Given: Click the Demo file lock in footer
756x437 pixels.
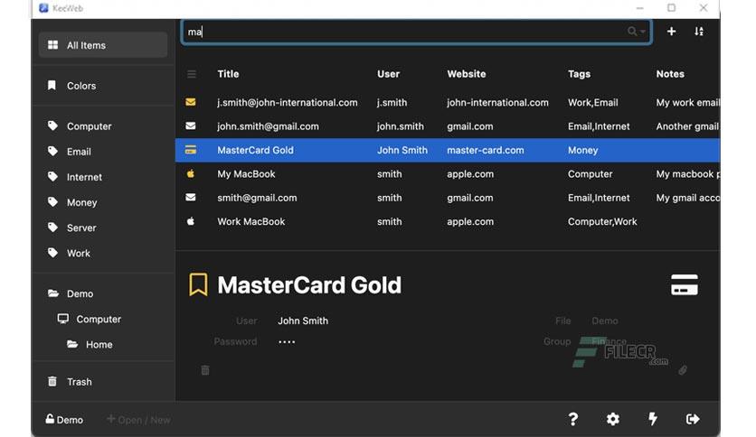Looking at the screenshot, I should coord(64,420).
